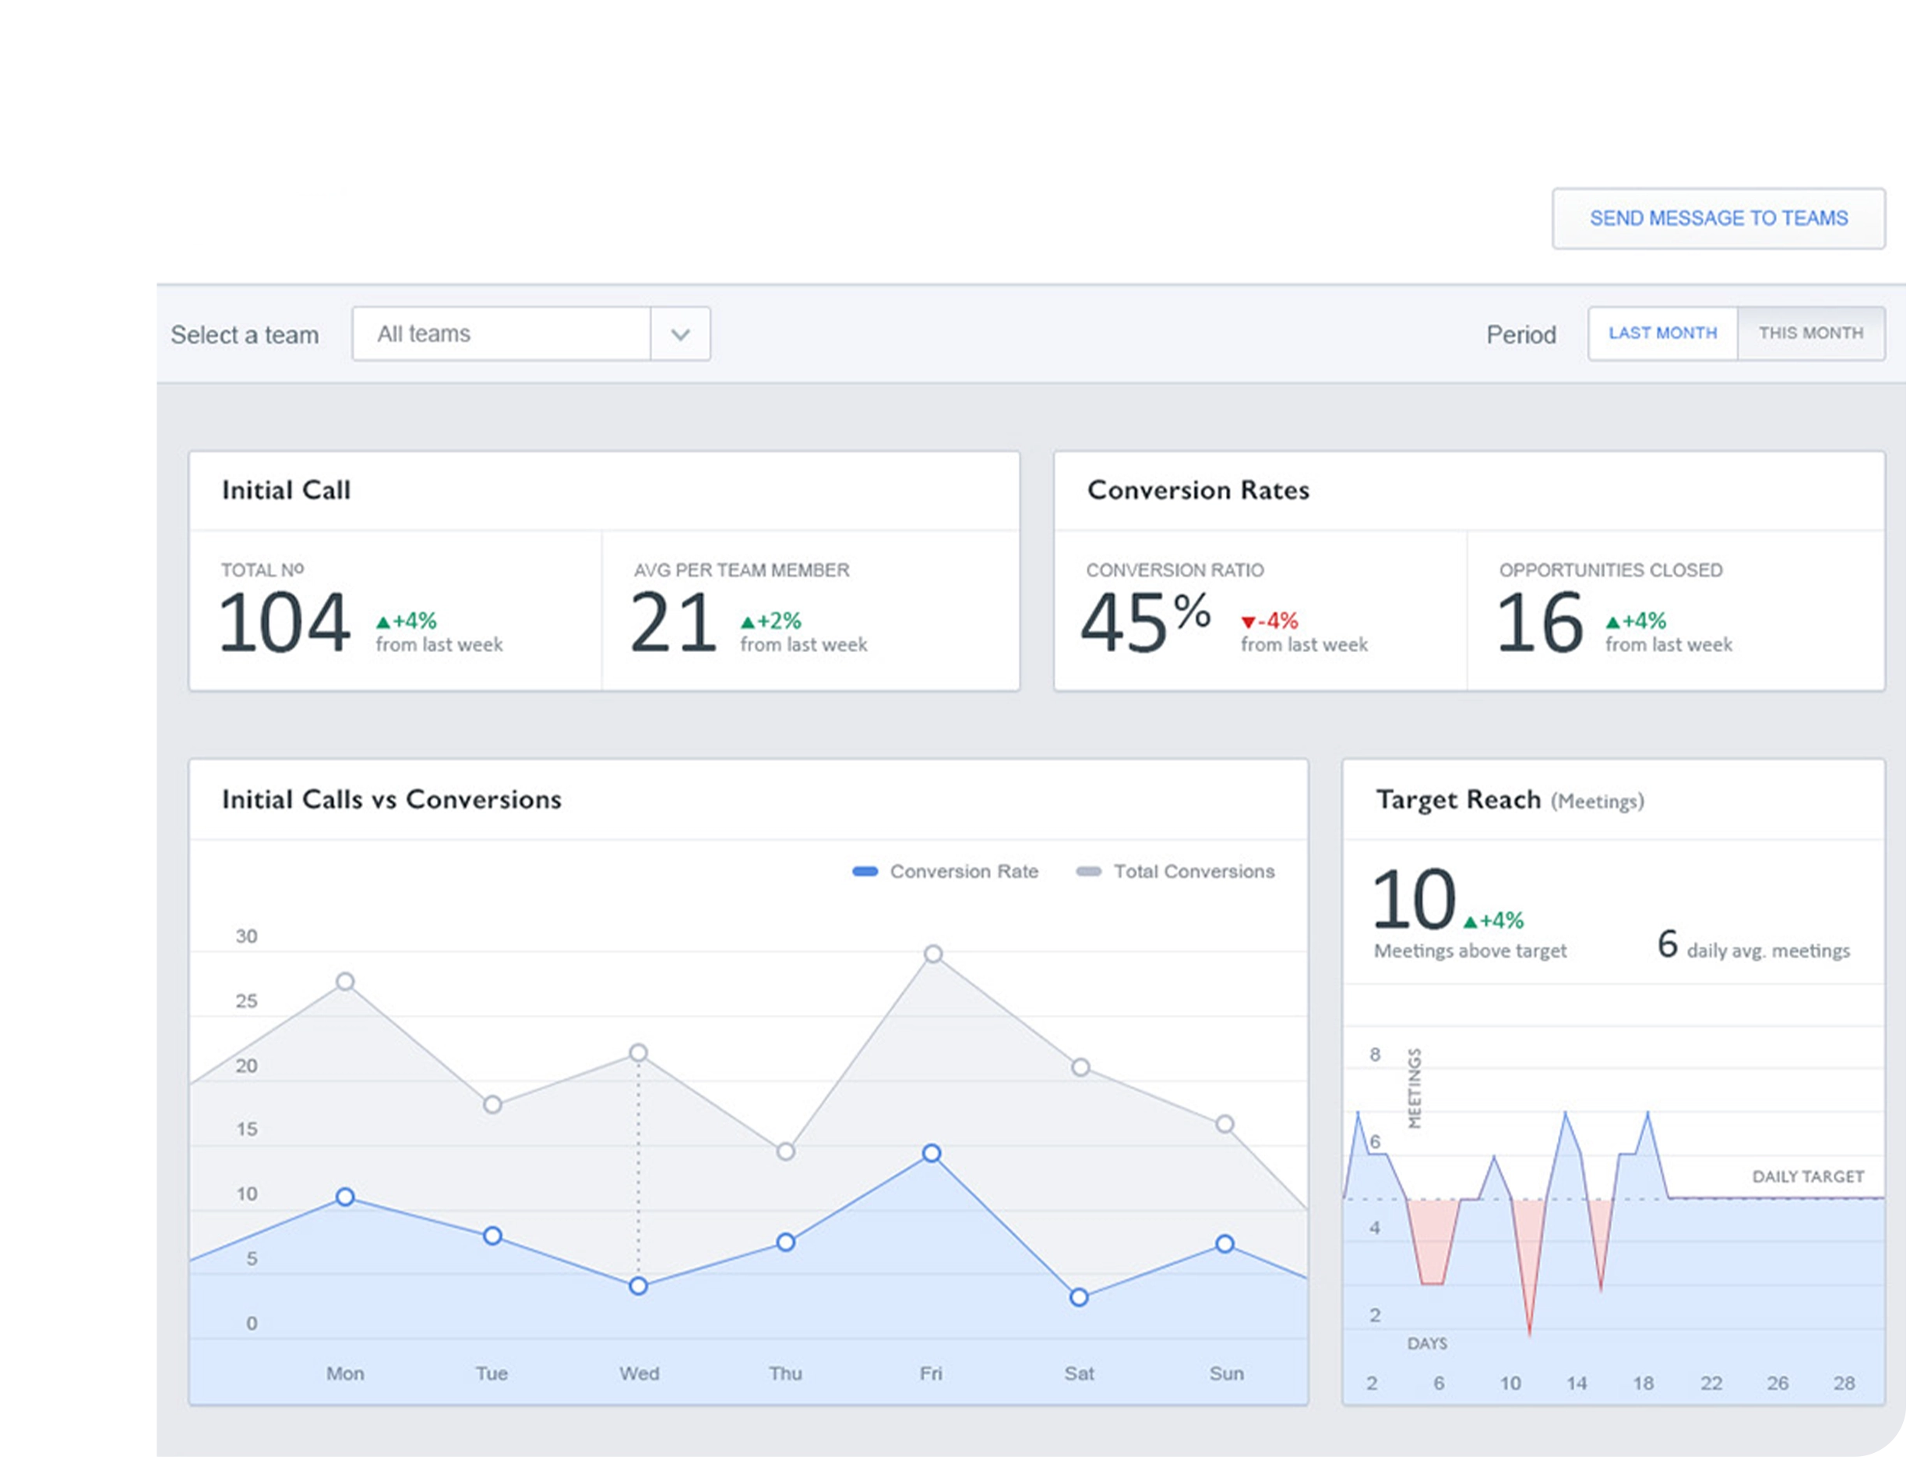
Task: Click green up arrow beside 104 total
Action: 383,622
